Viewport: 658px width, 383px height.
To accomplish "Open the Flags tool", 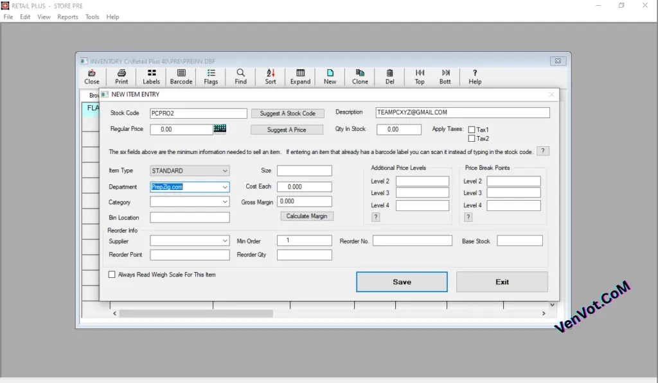I will (211, 77).
